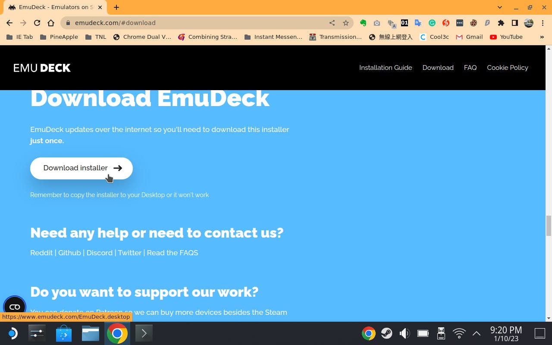
Task: Open the black 01 extension icon
Action: click(x=405, y=23)
